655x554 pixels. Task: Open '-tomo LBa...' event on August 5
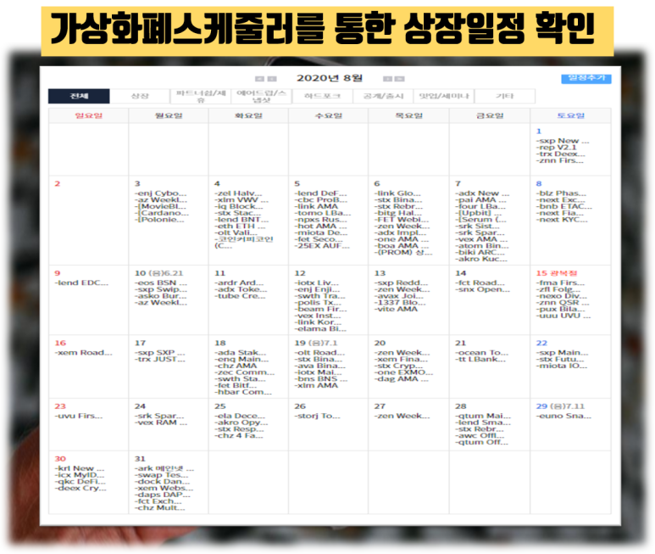click(322, 213)
